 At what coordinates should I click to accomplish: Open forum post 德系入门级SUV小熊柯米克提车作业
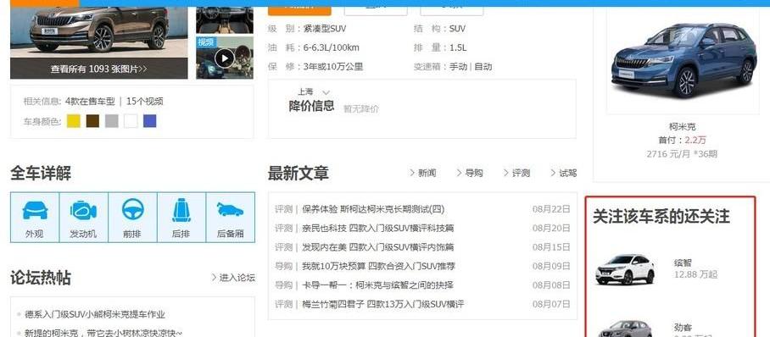[x=95, y=314]
